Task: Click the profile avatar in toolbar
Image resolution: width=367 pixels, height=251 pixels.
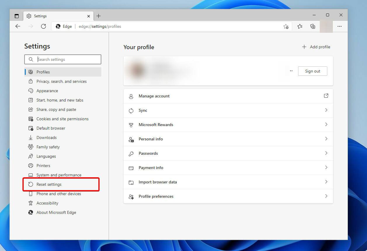Action: 326,26
